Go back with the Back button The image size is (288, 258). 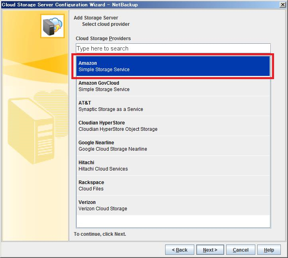[x=180, y=250]
